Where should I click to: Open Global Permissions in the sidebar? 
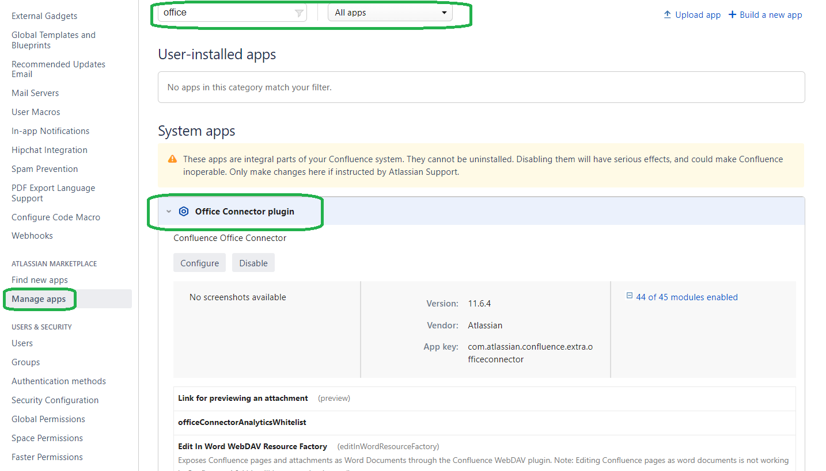coord(48,419)
